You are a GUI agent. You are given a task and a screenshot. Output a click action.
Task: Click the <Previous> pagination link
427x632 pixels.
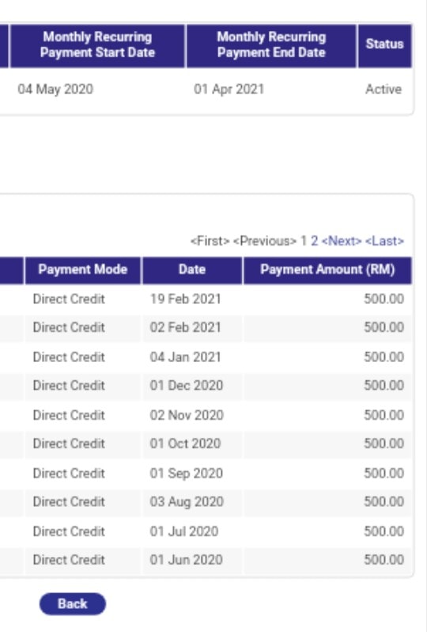tap(265, 241)
